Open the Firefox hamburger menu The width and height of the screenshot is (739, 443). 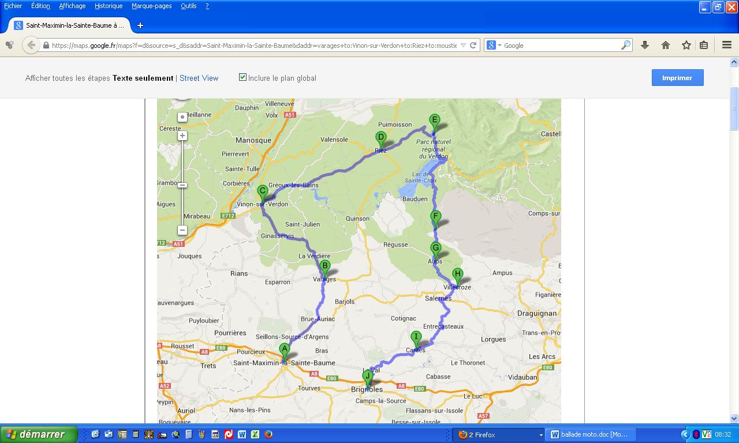(727, 45)
